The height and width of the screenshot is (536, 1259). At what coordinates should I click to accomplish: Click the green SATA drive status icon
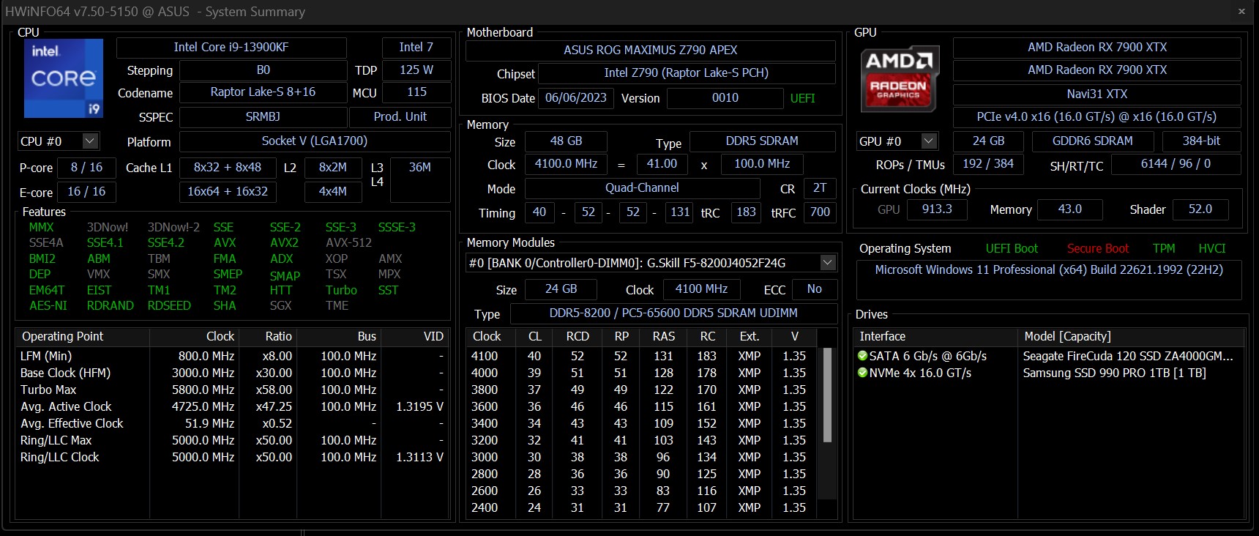coord(863,356)
